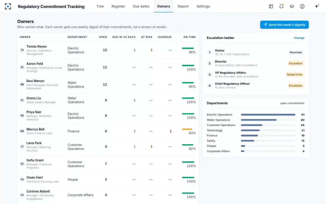Open the Due dates tab
Viewport: 326px width, 204px height.
tap(141, 6)
